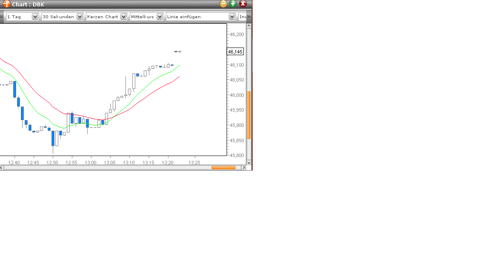The height and width of the screenshot is (275, 490).
Task: Click the 45,800 price axis label
Action: pos(237,155)
